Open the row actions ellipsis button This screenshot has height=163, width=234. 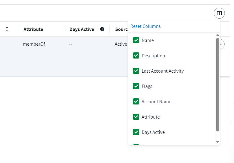222,44
